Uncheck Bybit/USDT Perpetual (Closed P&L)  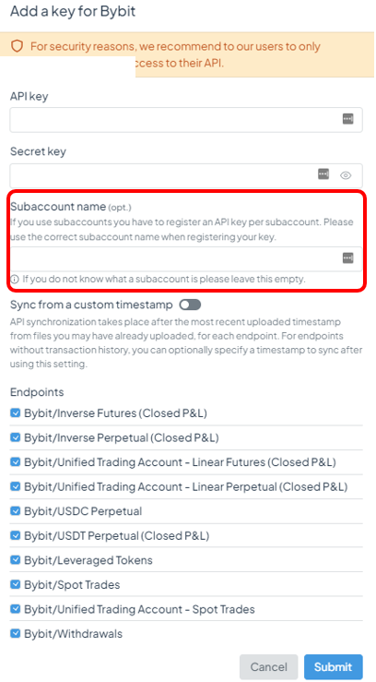point(15,535)
